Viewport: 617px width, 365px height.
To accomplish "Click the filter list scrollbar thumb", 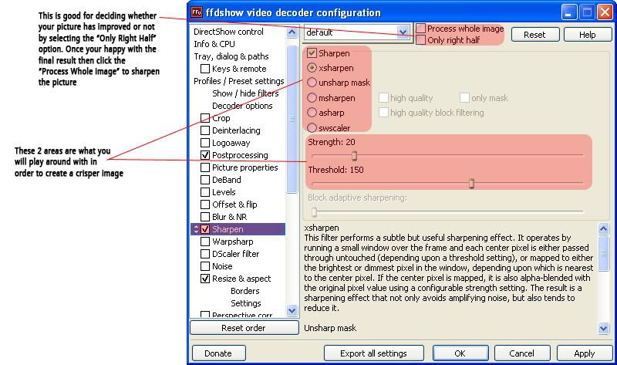I will pyautogui.click(x=292, y=120).
